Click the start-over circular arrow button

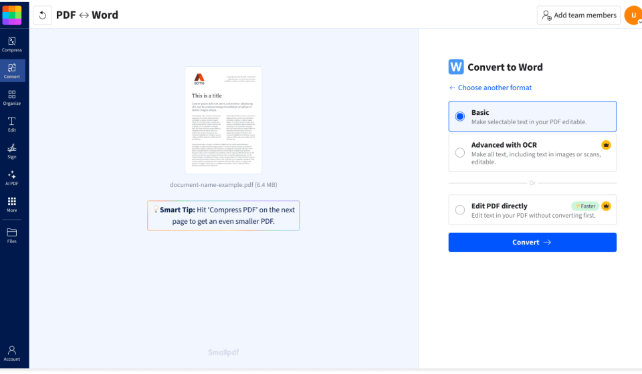[43, 15]
